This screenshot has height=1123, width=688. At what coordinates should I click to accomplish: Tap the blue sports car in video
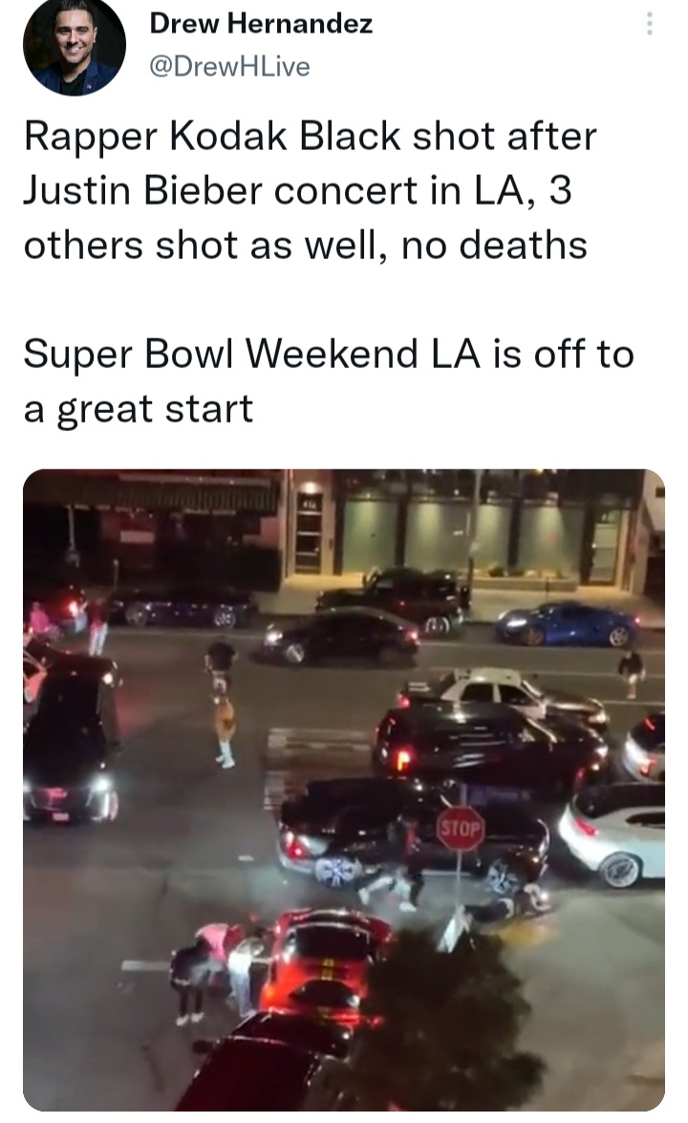click(x=567, y=624)
